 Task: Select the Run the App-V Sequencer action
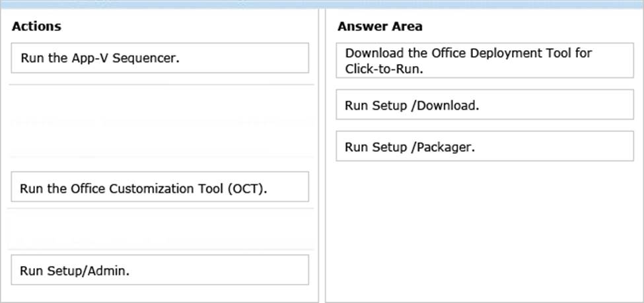point(160,58)
